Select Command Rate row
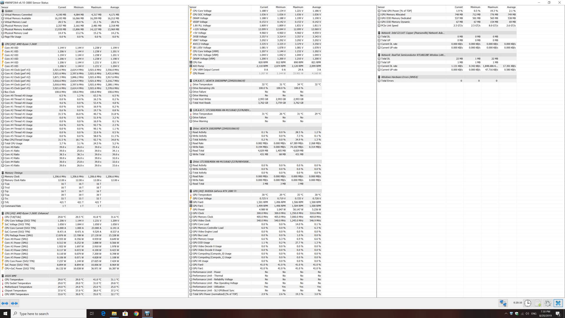 click(x=60, y=206)
